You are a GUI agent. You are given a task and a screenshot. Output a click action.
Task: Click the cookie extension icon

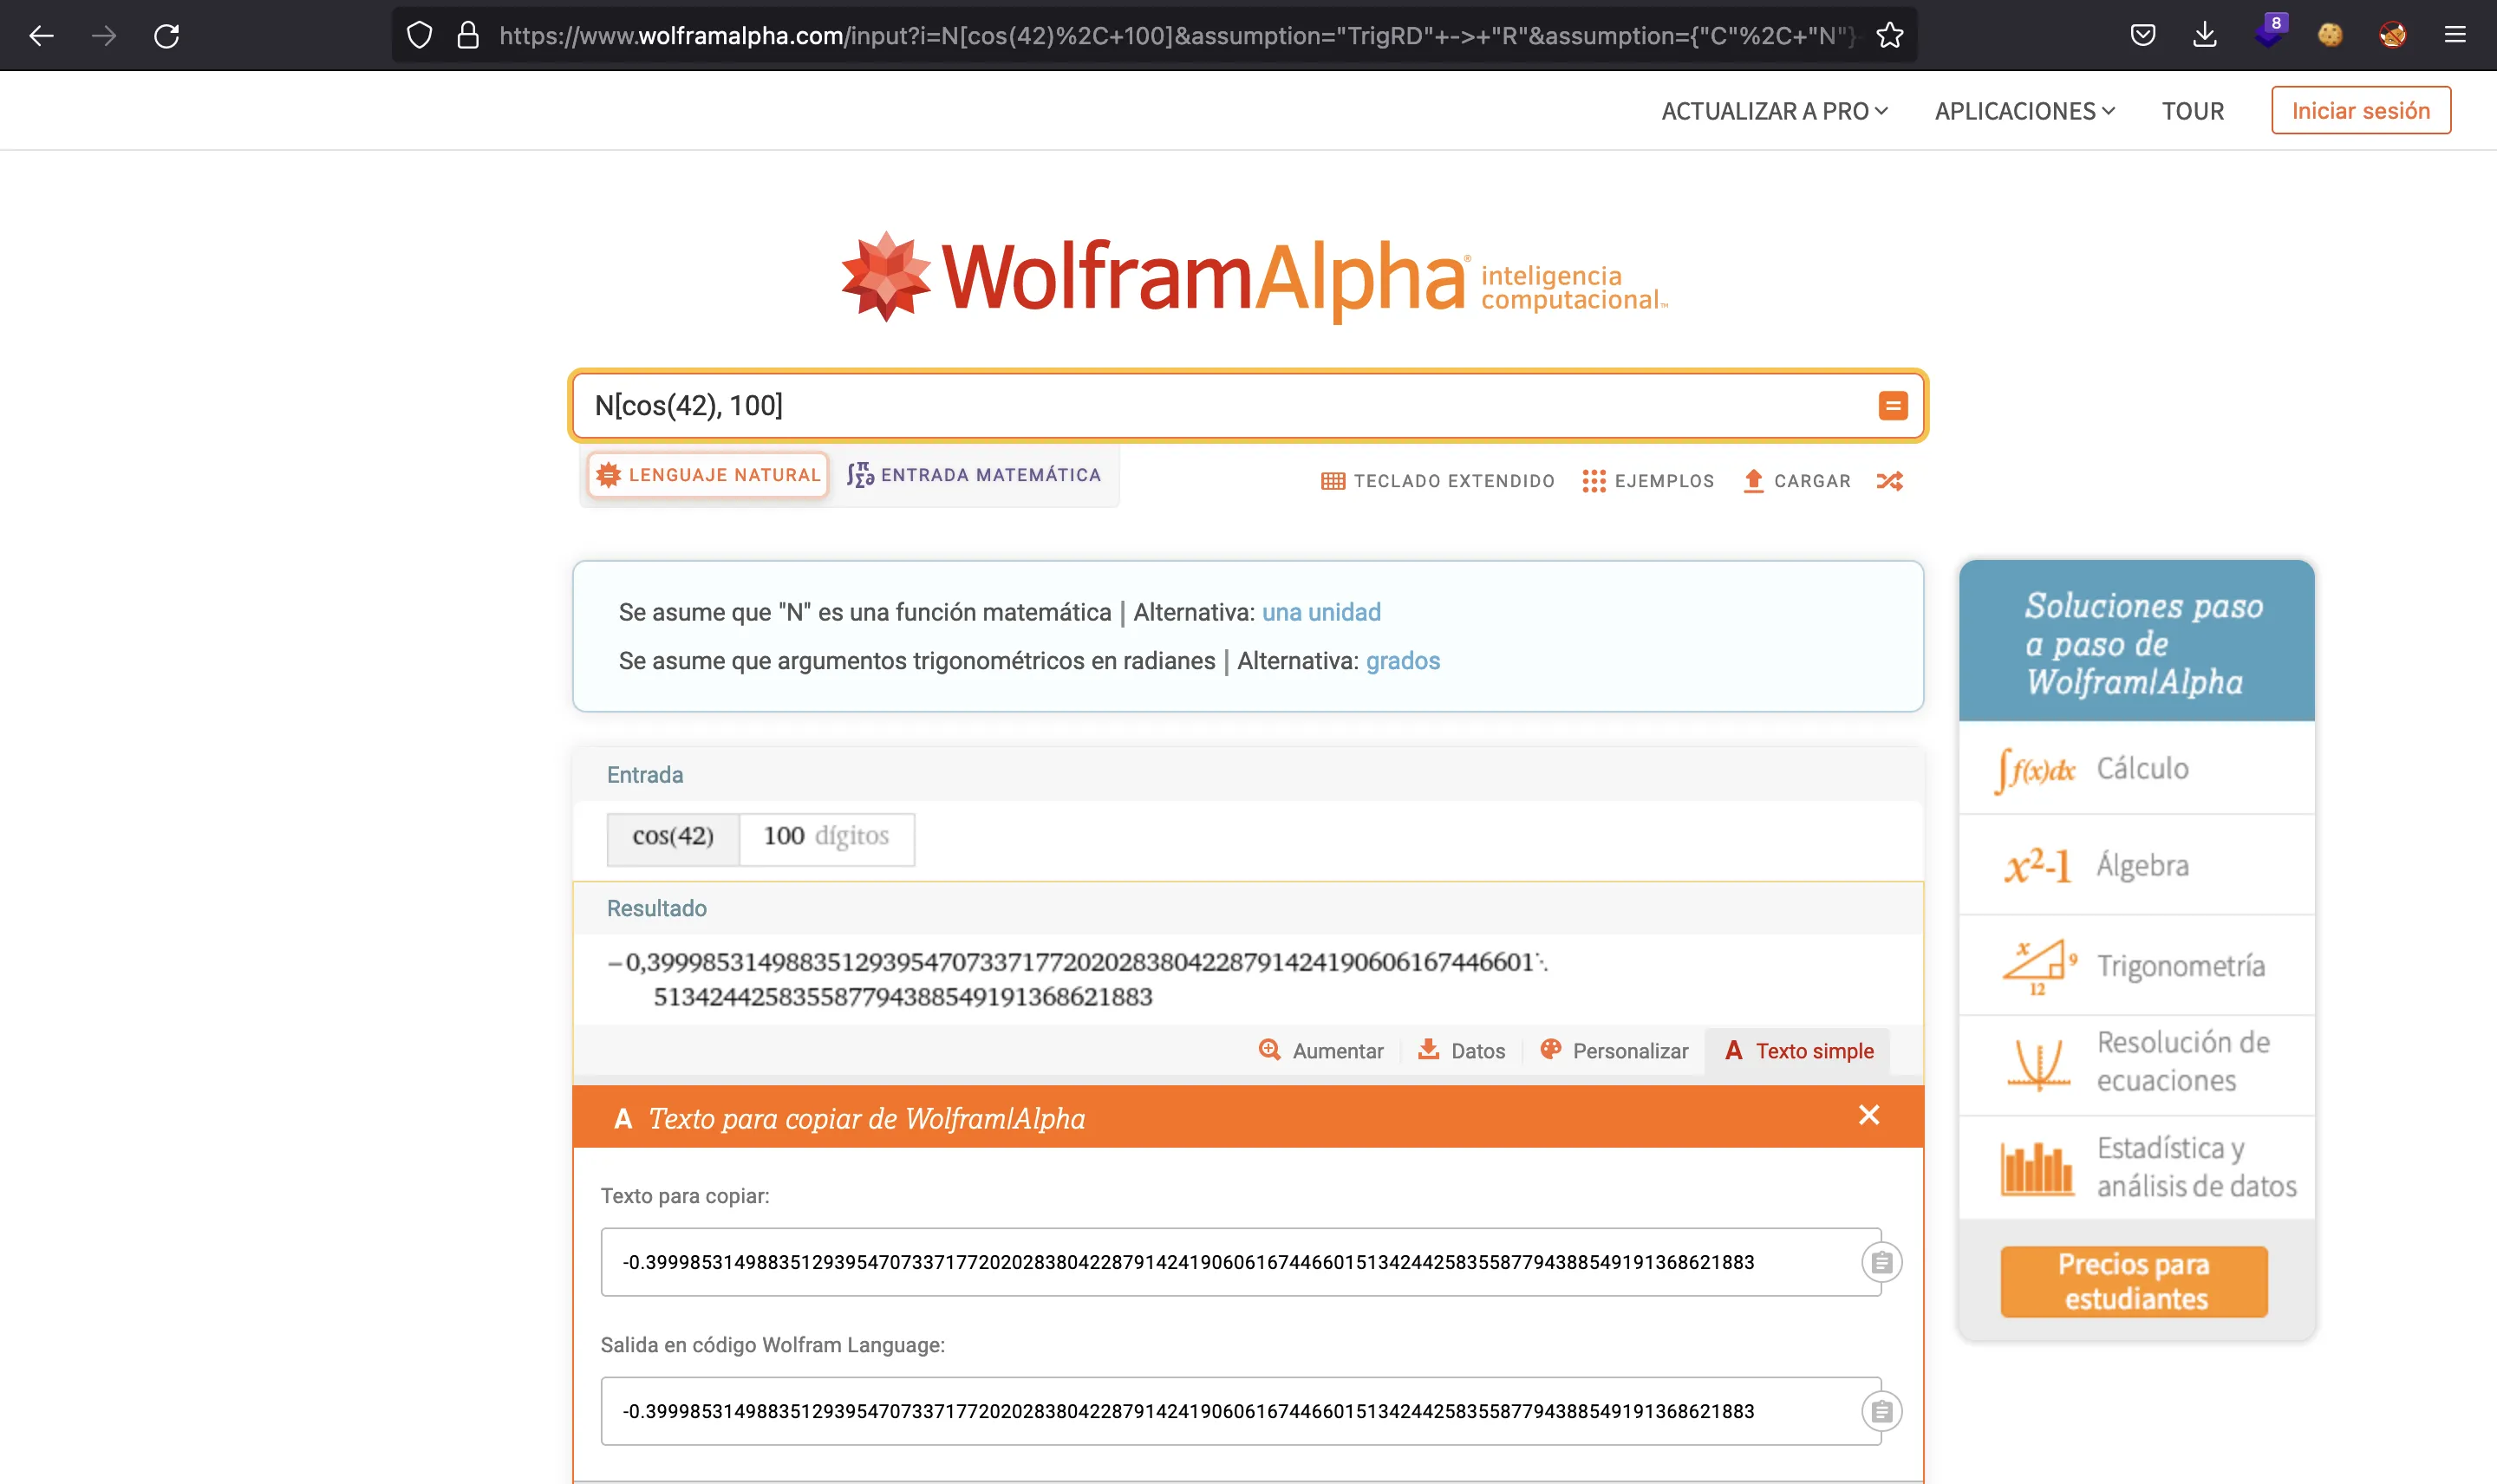(x=2330, y=36)
